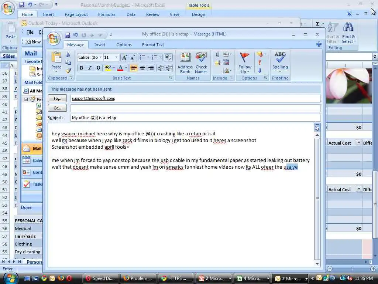Apply yellow text highlight color
The image size is (378, 284).
(x=108, y=68)
